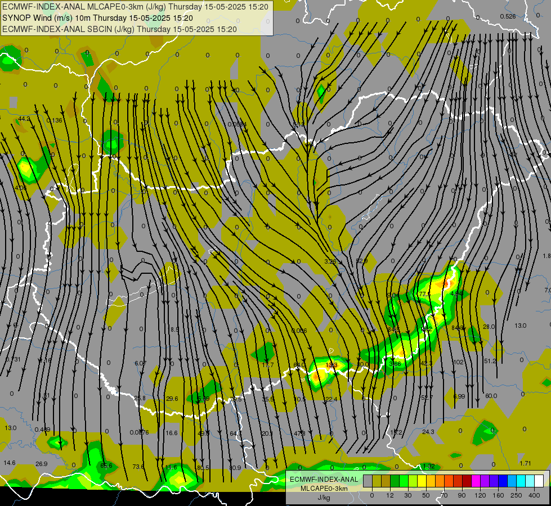Click the first title line 'ECMWF-INDEX-ANAL MLCAPE0-3km'

pyautogui.click(x=135, y=7)
